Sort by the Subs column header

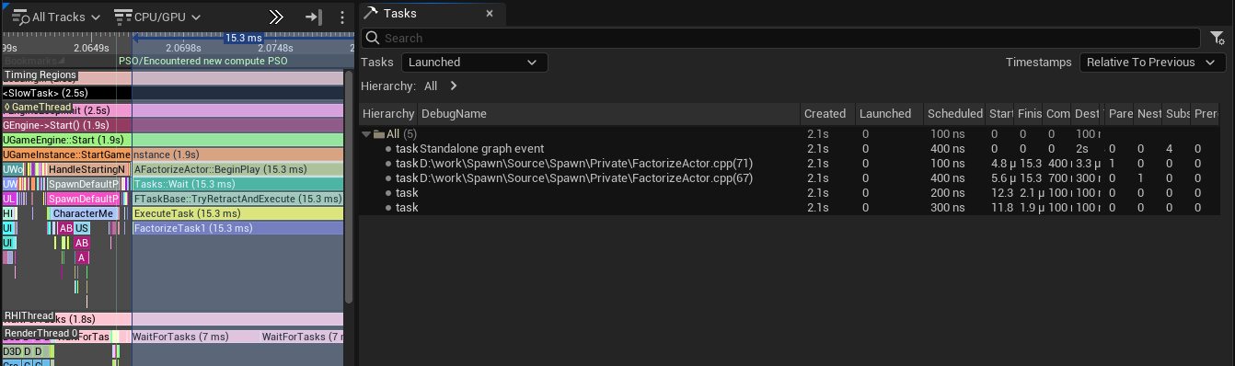pyautogui.click(x=1179, y=114)
